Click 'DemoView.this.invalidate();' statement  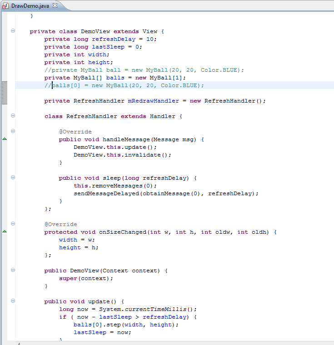(x=123, y=155)
